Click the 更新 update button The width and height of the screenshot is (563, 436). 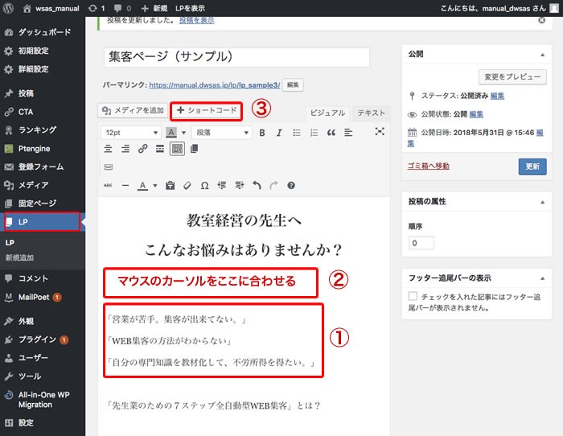(x=532, y=167)
